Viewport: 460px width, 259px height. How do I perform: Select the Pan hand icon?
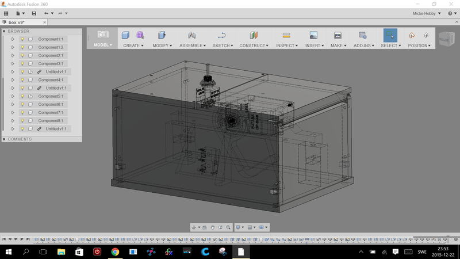pos(212,227)
